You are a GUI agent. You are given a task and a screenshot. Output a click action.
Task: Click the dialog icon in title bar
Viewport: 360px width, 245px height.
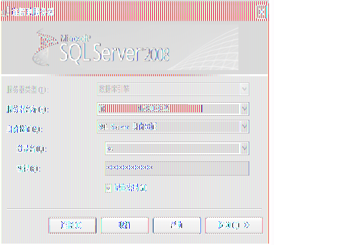pyautogui.click(x=5, y=12)
